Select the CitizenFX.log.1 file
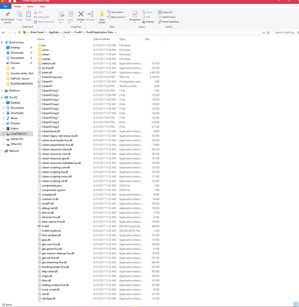This screenshot has height=307, width=299. point(50,90)
